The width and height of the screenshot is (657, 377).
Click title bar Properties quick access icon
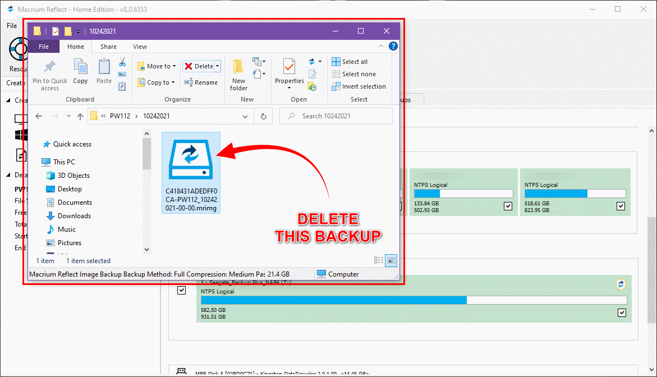coord(56,31)
